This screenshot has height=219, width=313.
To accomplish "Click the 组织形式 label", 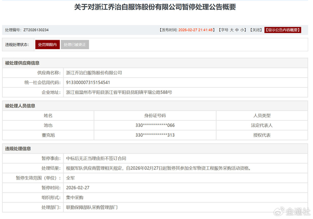I will coord(51,198).
